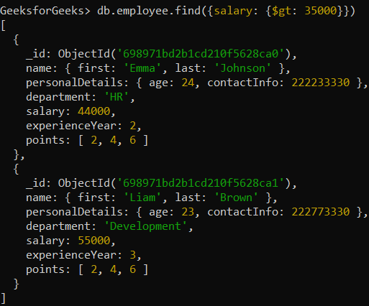
Task: Click the department key above salary: 44000
Action: coord(58,98)
